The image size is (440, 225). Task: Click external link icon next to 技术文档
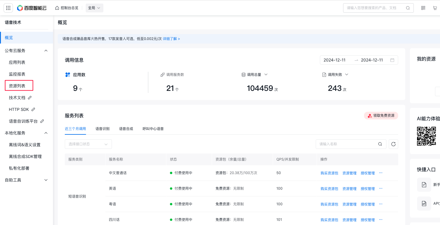(30, 97)
